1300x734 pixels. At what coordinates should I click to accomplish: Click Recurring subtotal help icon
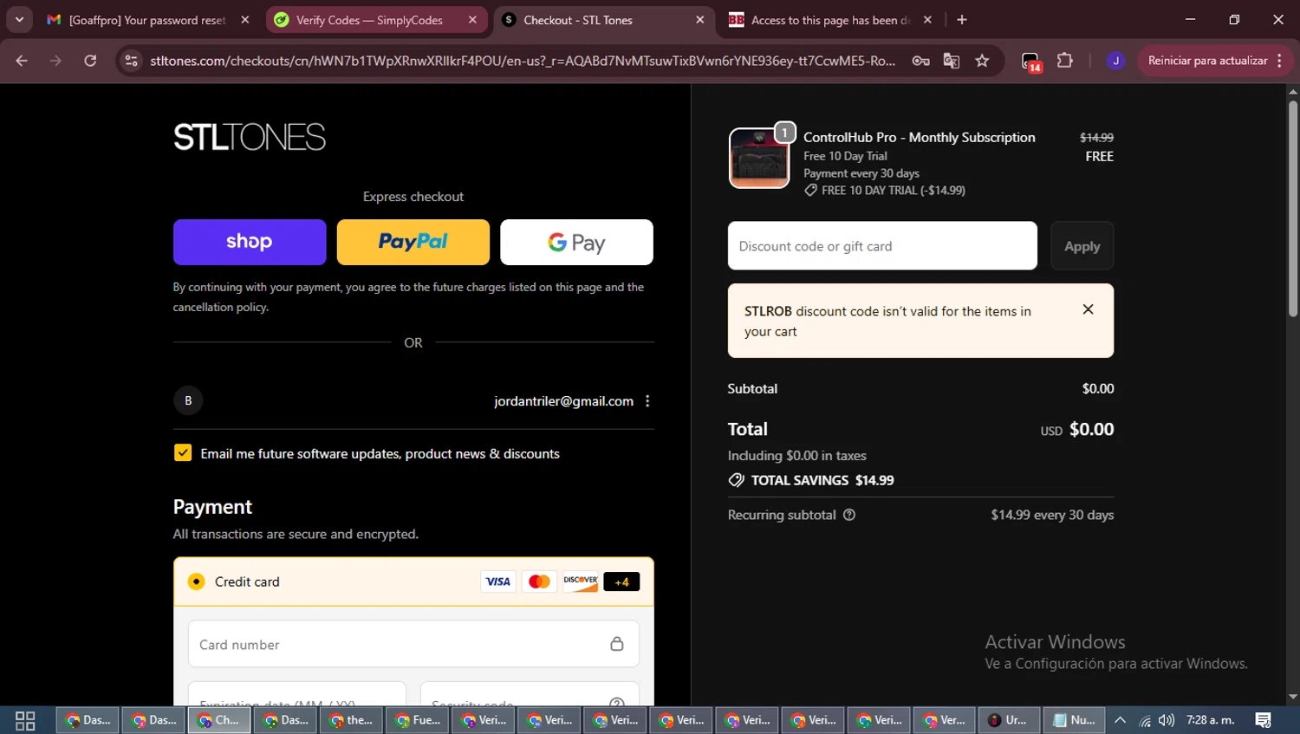coord(849,515)
